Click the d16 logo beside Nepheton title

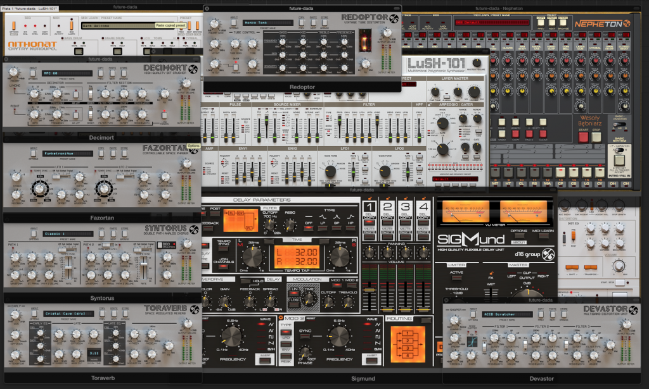(627, 23)
